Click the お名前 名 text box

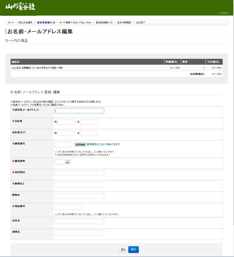pos(89,122)
